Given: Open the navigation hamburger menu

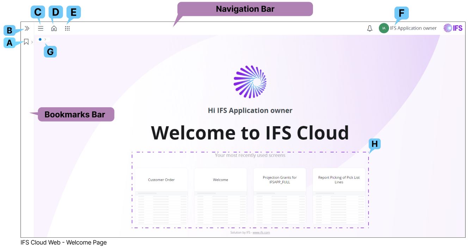Looking at the screenshot, I should tap(40, 28).
